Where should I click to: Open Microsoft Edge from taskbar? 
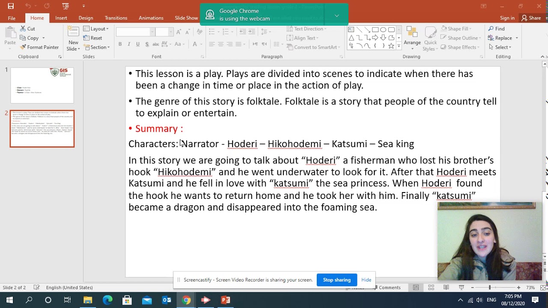point(107,300)
